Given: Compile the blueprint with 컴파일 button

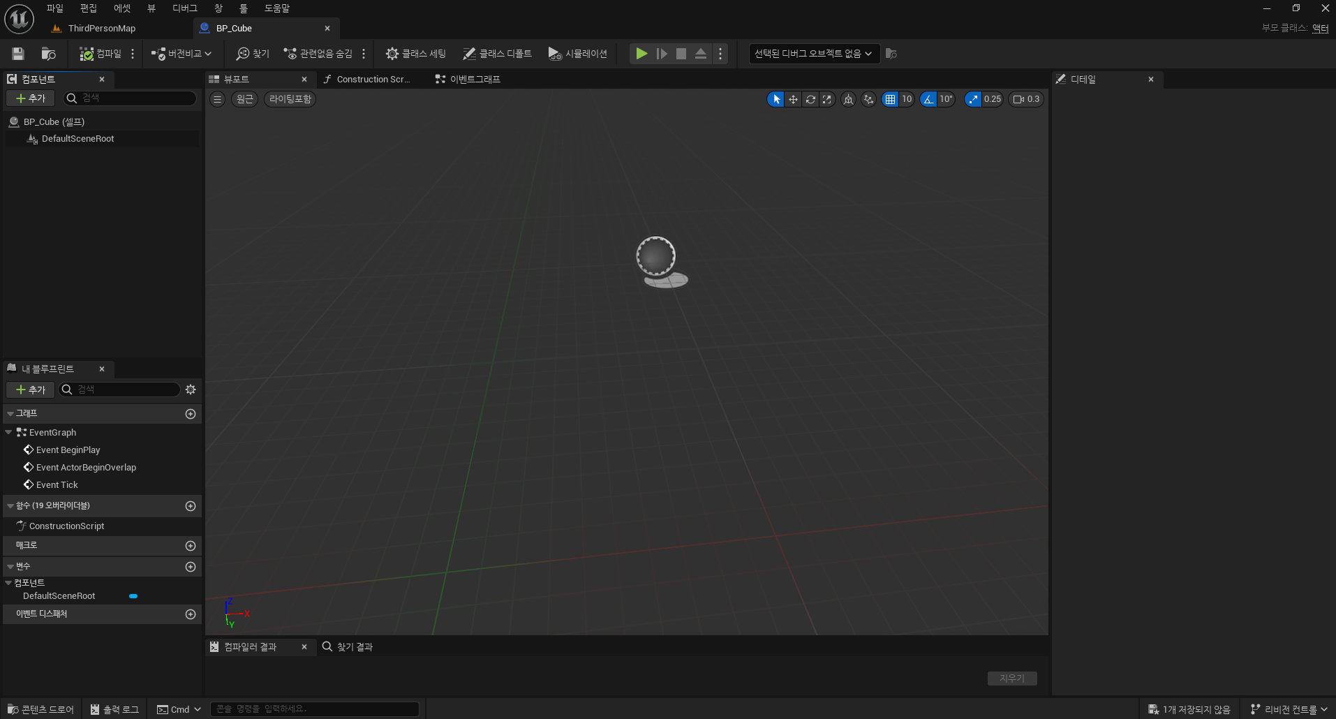Looking at the screenshot, I should click(x=101, y=54).
